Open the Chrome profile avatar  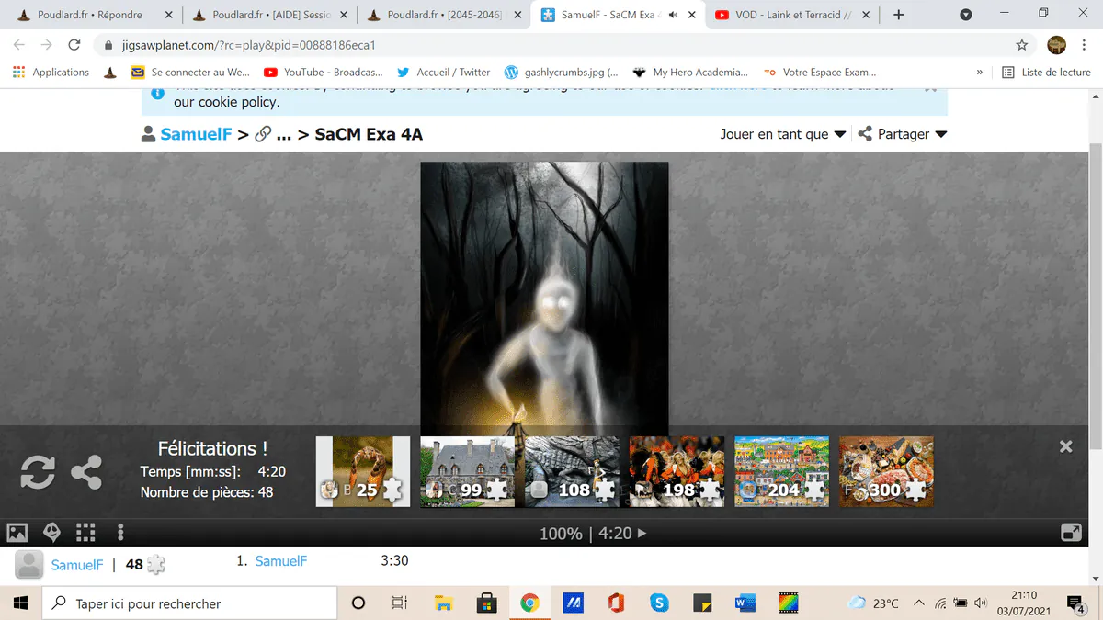point(1057,45)
